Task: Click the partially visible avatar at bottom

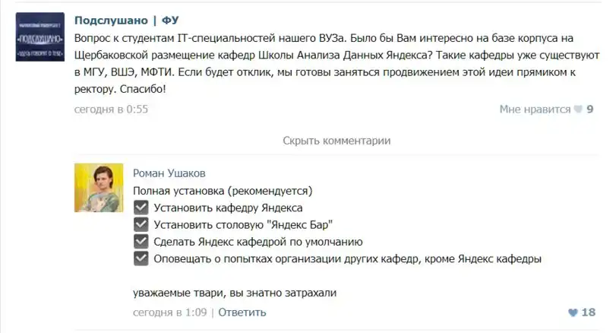Action: [x=98, y=330]
